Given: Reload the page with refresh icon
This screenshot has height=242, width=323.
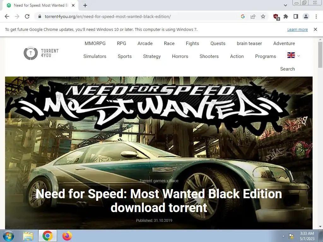Looking at the screenshot, I should tap(27, 16).
